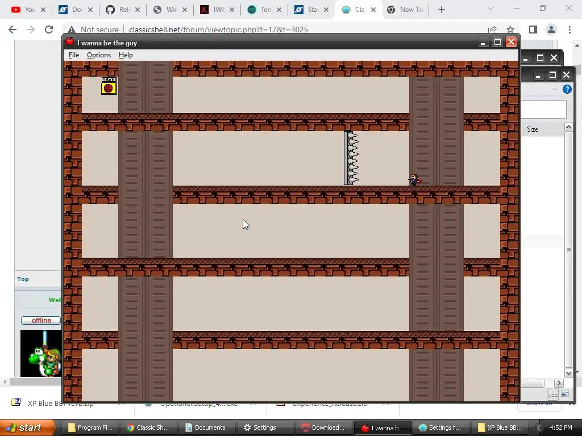The width and height of the screenshot is (582, 436).
Task: Switch to the Ten browser tab
Action: (264, 10)
